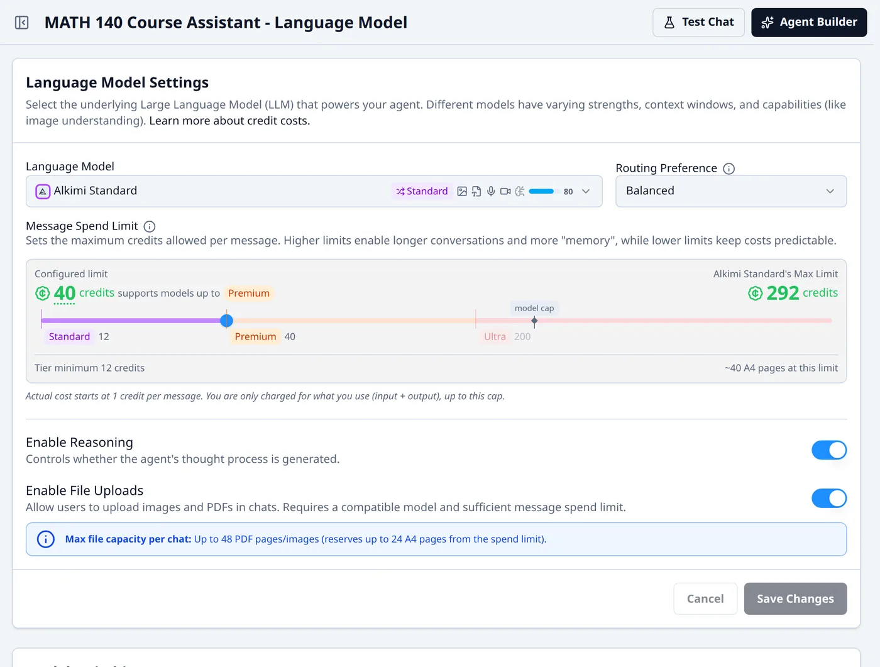Open the Routing Preference info icon
The width and height of the screenshot is (880, 667).
(729, 168)
